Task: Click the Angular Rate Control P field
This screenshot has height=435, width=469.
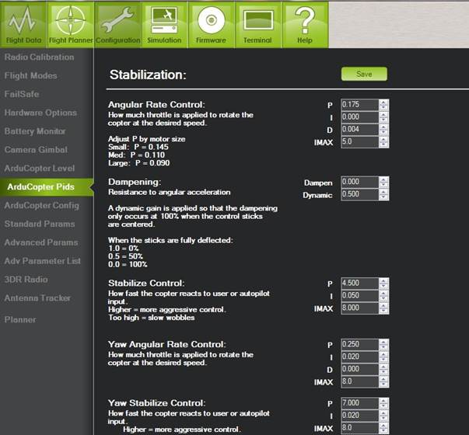Action: coord(359,105)
